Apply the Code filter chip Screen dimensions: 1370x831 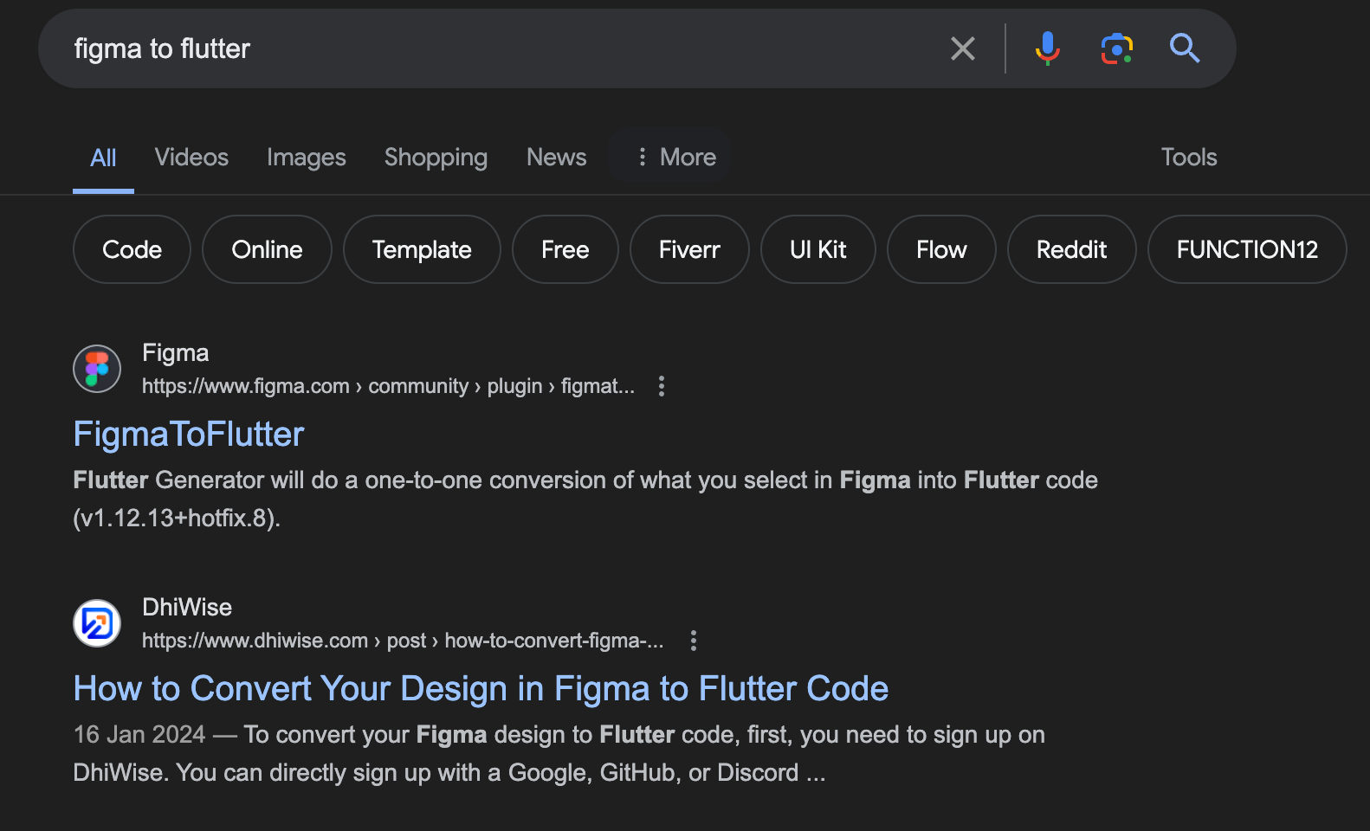click(x=132, y=249)
